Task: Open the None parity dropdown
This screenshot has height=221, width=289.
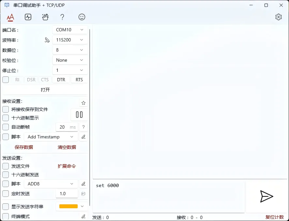Action: coord(70,60)
